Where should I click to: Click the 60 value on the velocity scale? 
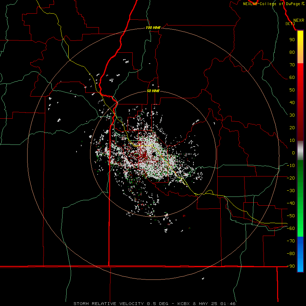(292, 77)
